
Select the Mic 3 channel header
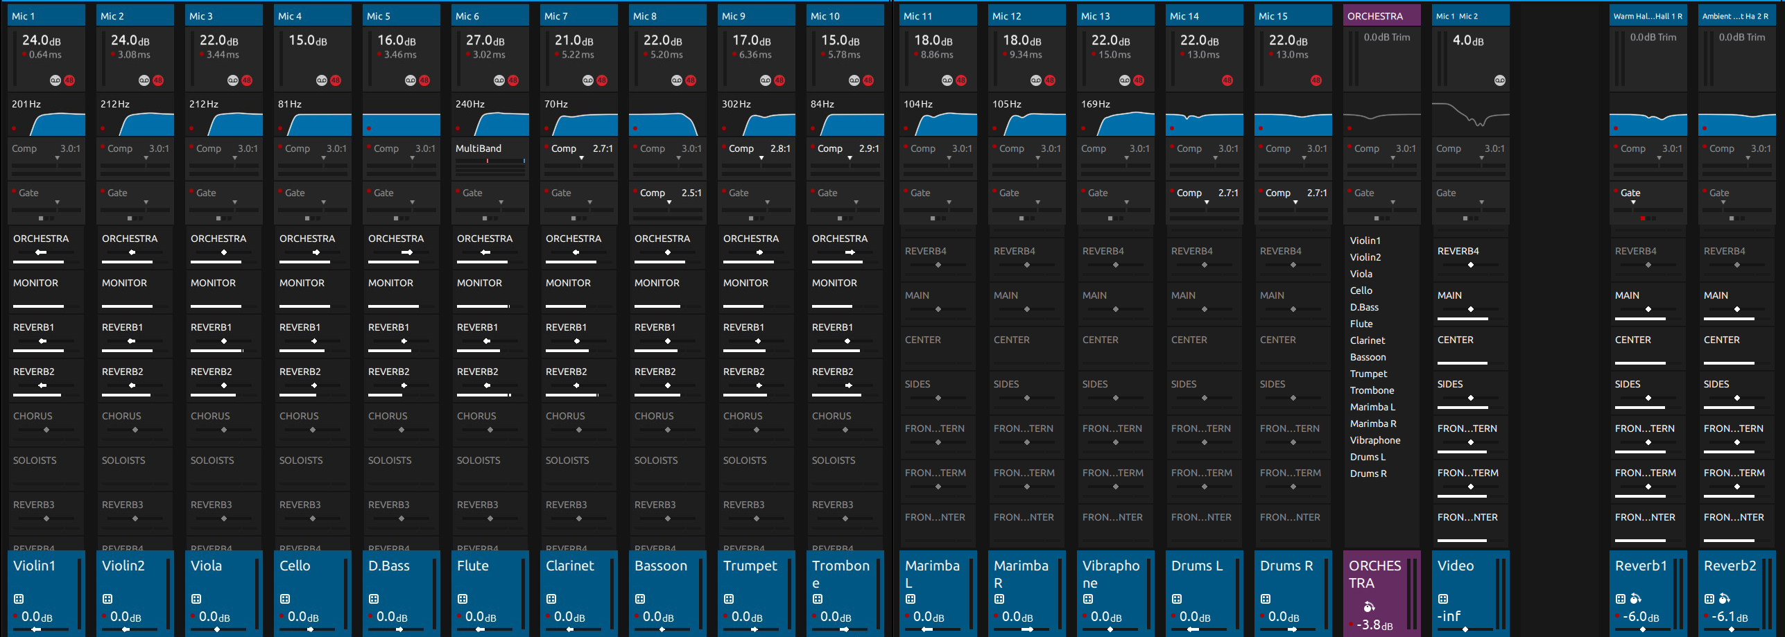(223, 16)
